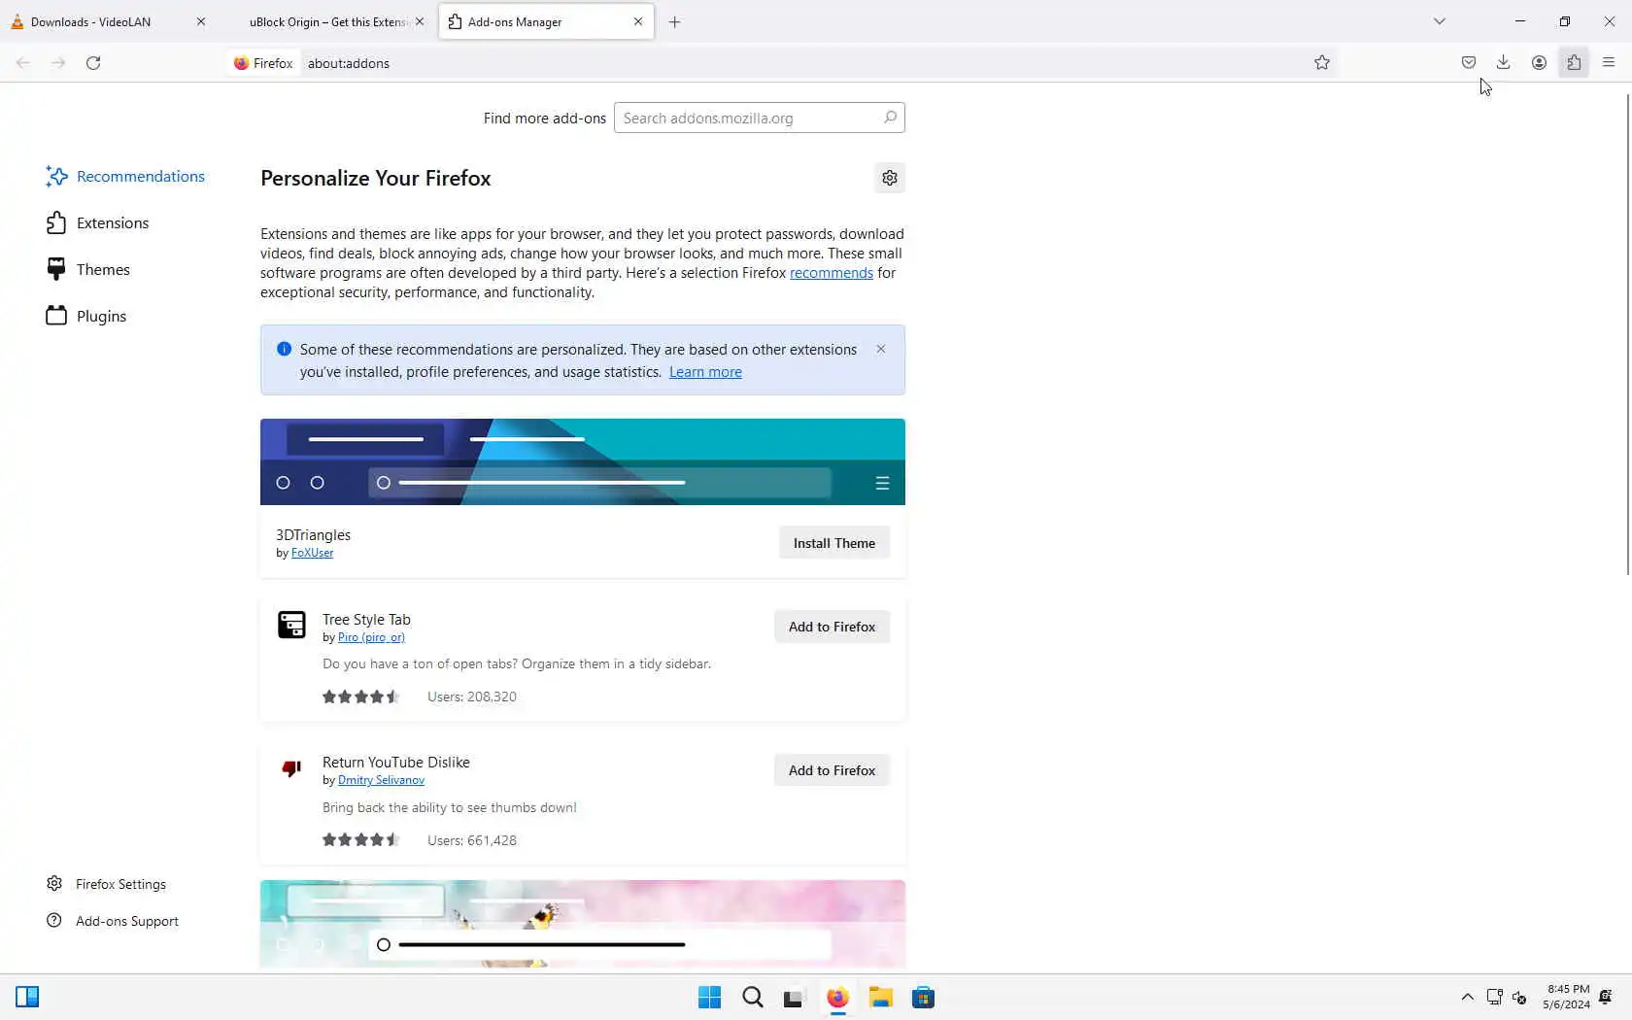Click the Return YouTube Dislike star rating
Image resolution: width=1632 pixels, height=1020 pixels.
(x=361, y=840)
